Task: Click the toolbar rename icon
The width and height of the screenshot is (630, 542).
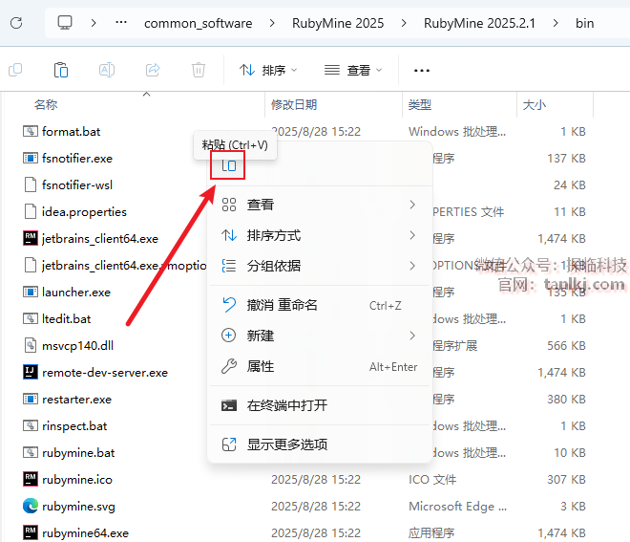Action: pyautogui.click(x=107, y=70)
